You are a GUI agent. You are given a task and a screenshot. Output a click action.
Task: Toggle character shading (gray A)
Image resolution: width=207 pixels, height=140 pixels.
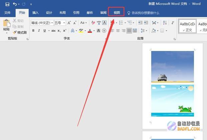98,31
